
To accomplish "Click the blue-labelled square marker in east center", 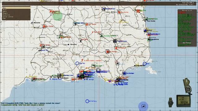I will coord(115,41).
